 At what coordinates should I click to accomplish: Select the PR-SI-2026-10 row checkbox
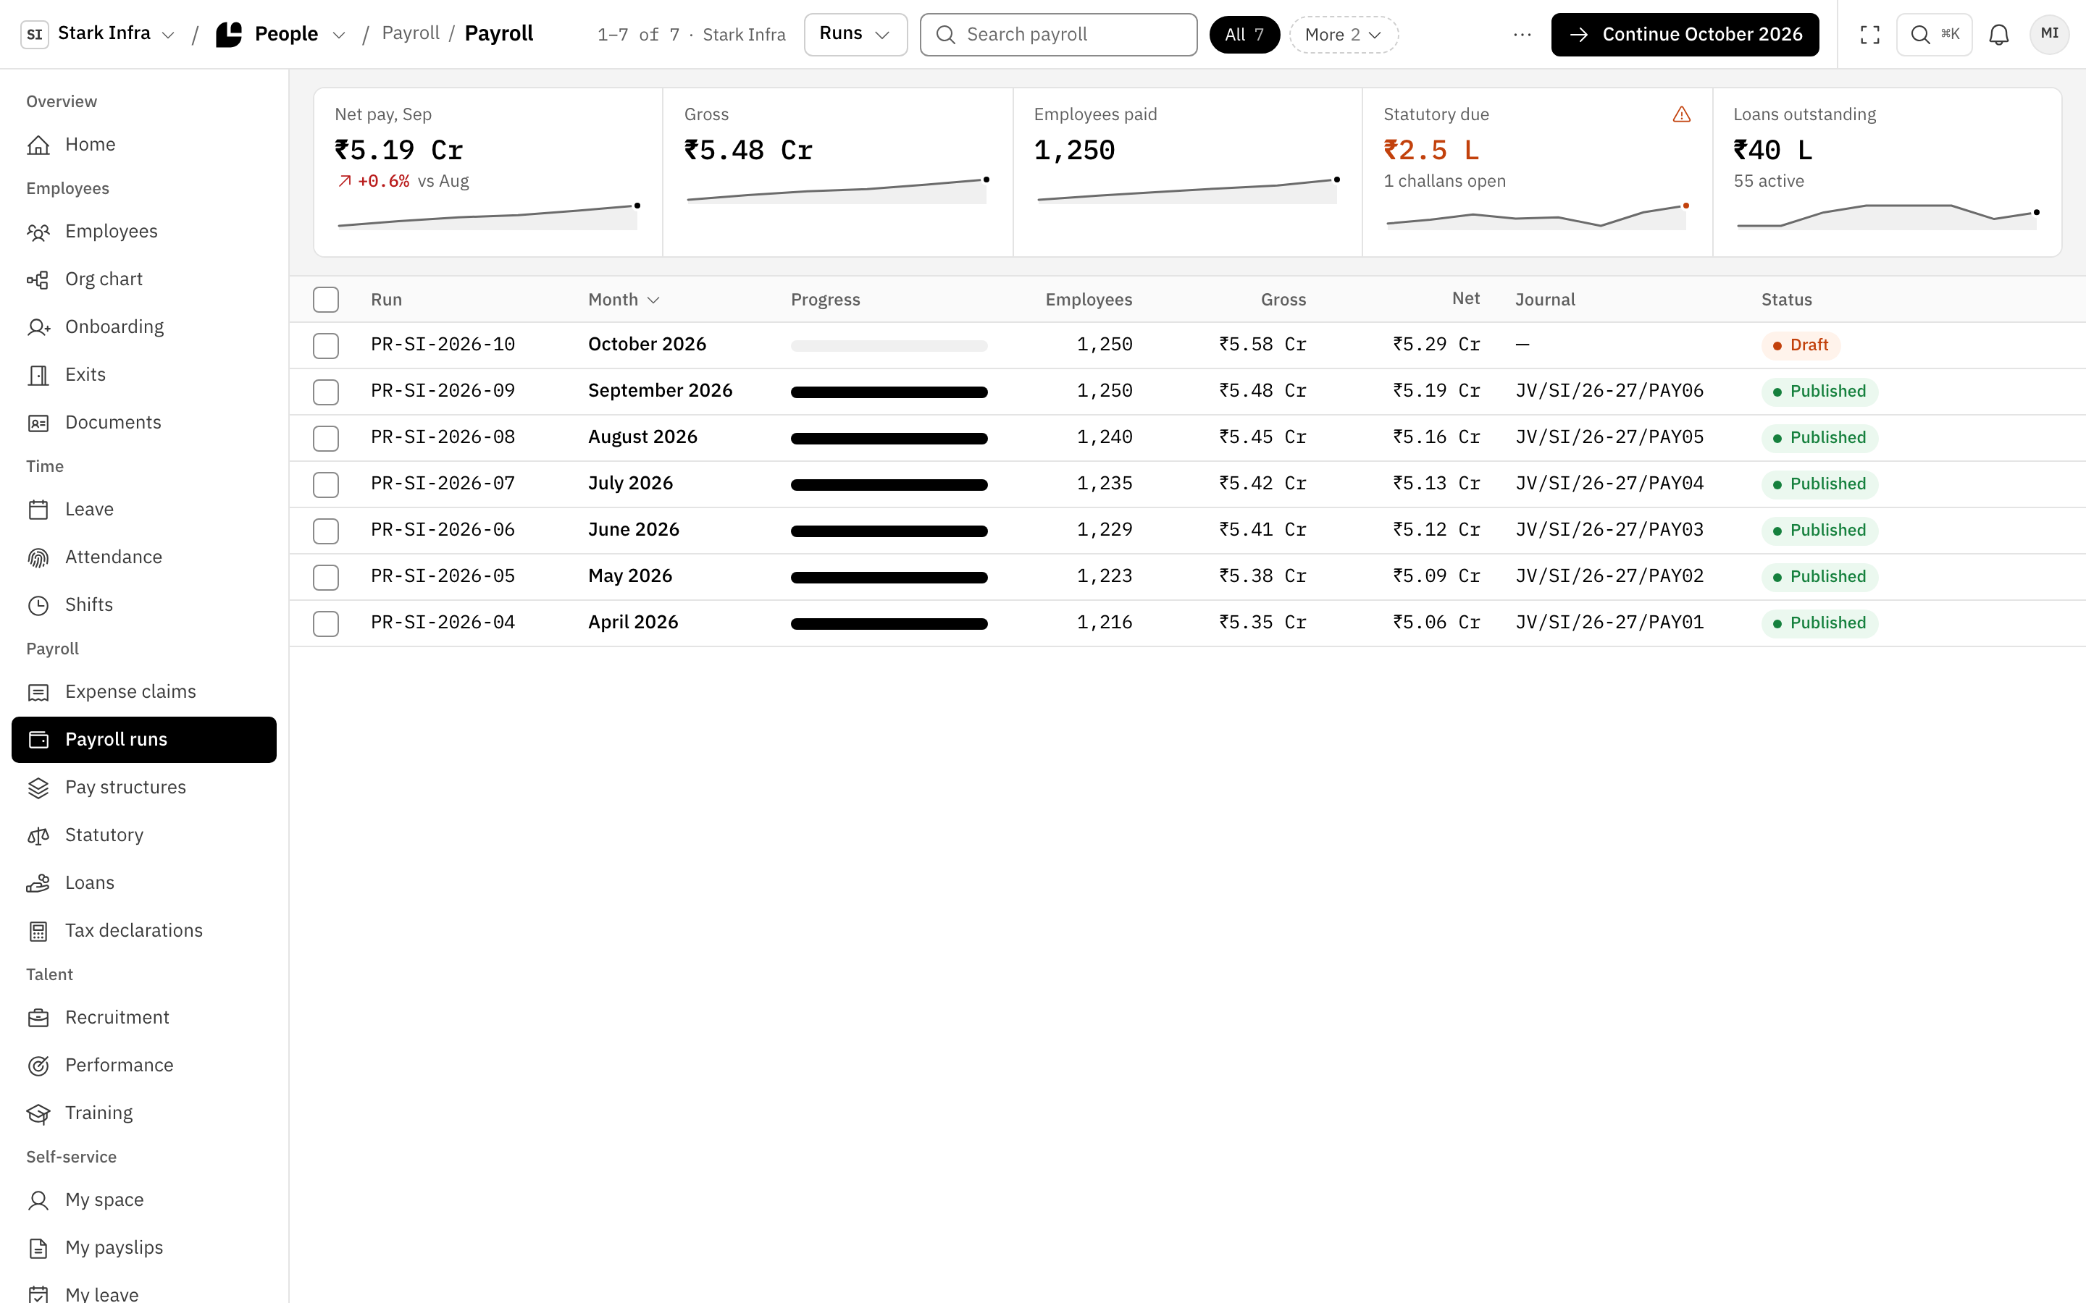(x=326, y=345)
